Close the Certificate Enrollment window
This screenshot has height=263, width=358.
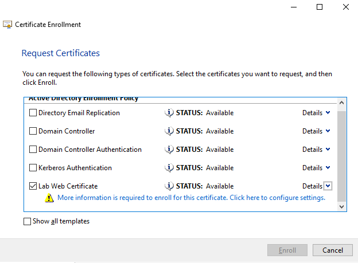coord(346,7)
